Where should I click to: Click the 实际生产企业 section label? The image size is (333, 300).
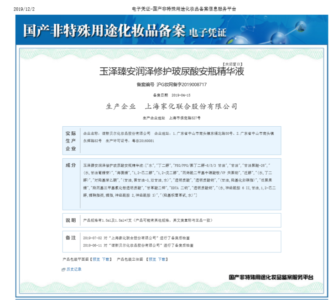click(x=71, y=141)
